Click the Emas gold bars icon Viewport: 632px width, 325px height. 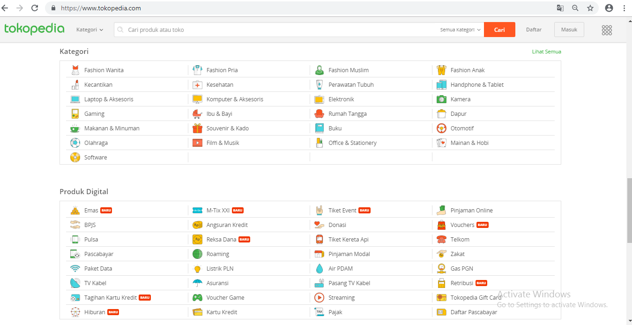pos(75,211)
